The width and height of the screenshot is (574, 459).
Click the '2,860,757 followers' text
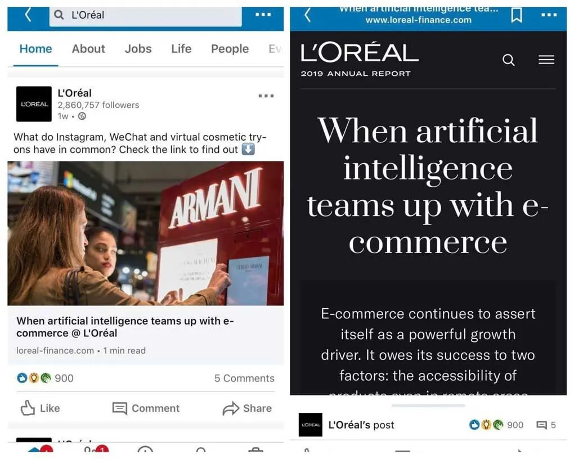point(98,105)
